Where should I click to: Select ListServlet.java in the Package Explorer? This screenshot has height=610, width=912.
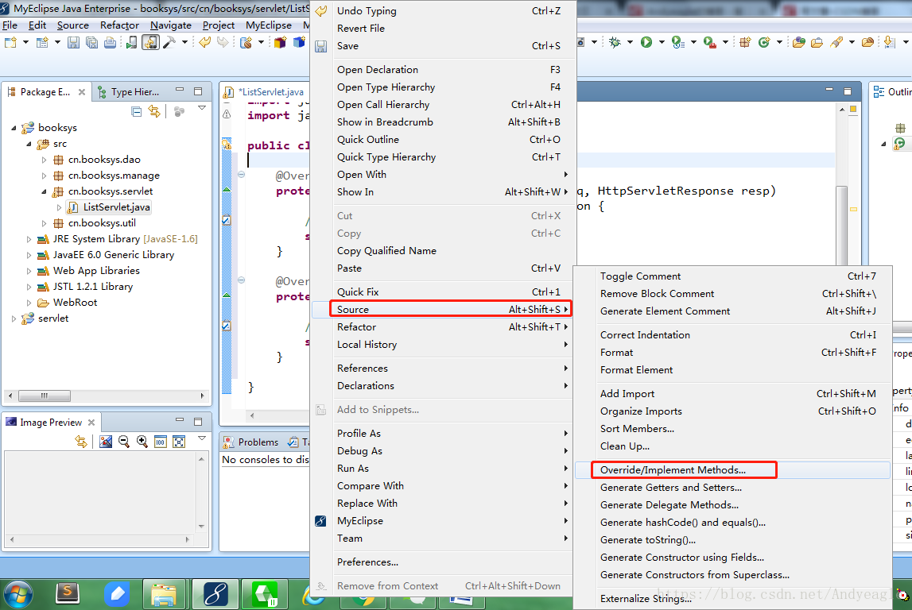pyautogui.click(x=110, y=207)
